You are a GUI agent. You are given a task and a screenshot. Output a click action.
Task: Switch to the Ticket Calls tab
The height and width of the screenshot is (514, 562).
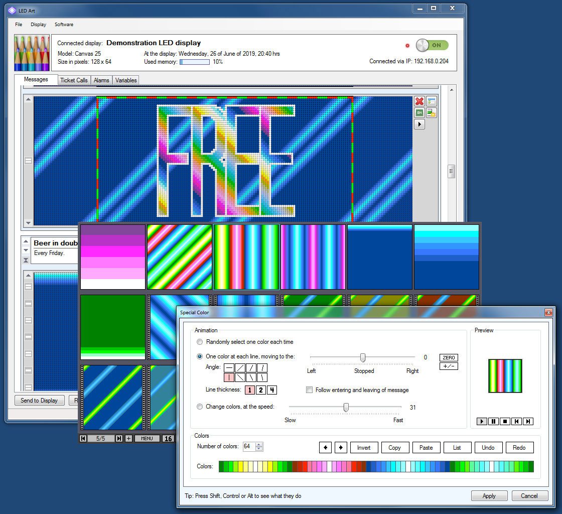pyautogui.click(x=74, y=80)
